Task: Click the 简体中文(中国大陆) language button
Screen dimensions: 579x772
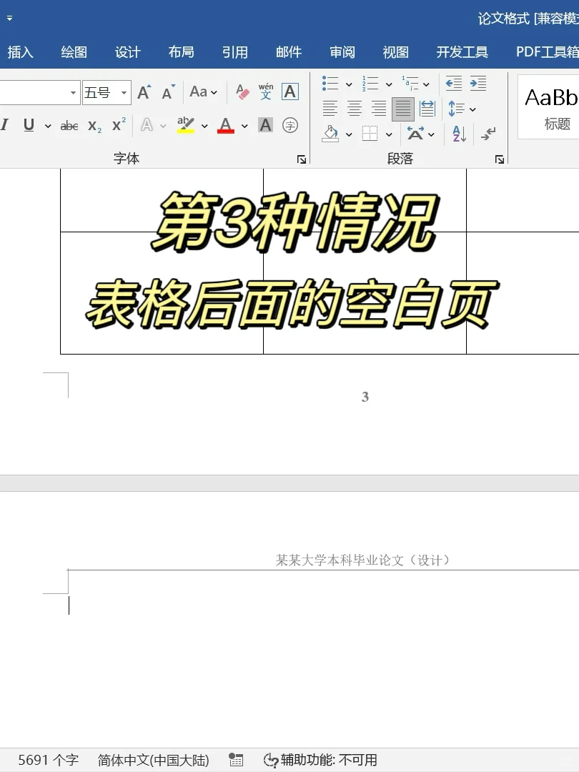Action: pos(153,760)
